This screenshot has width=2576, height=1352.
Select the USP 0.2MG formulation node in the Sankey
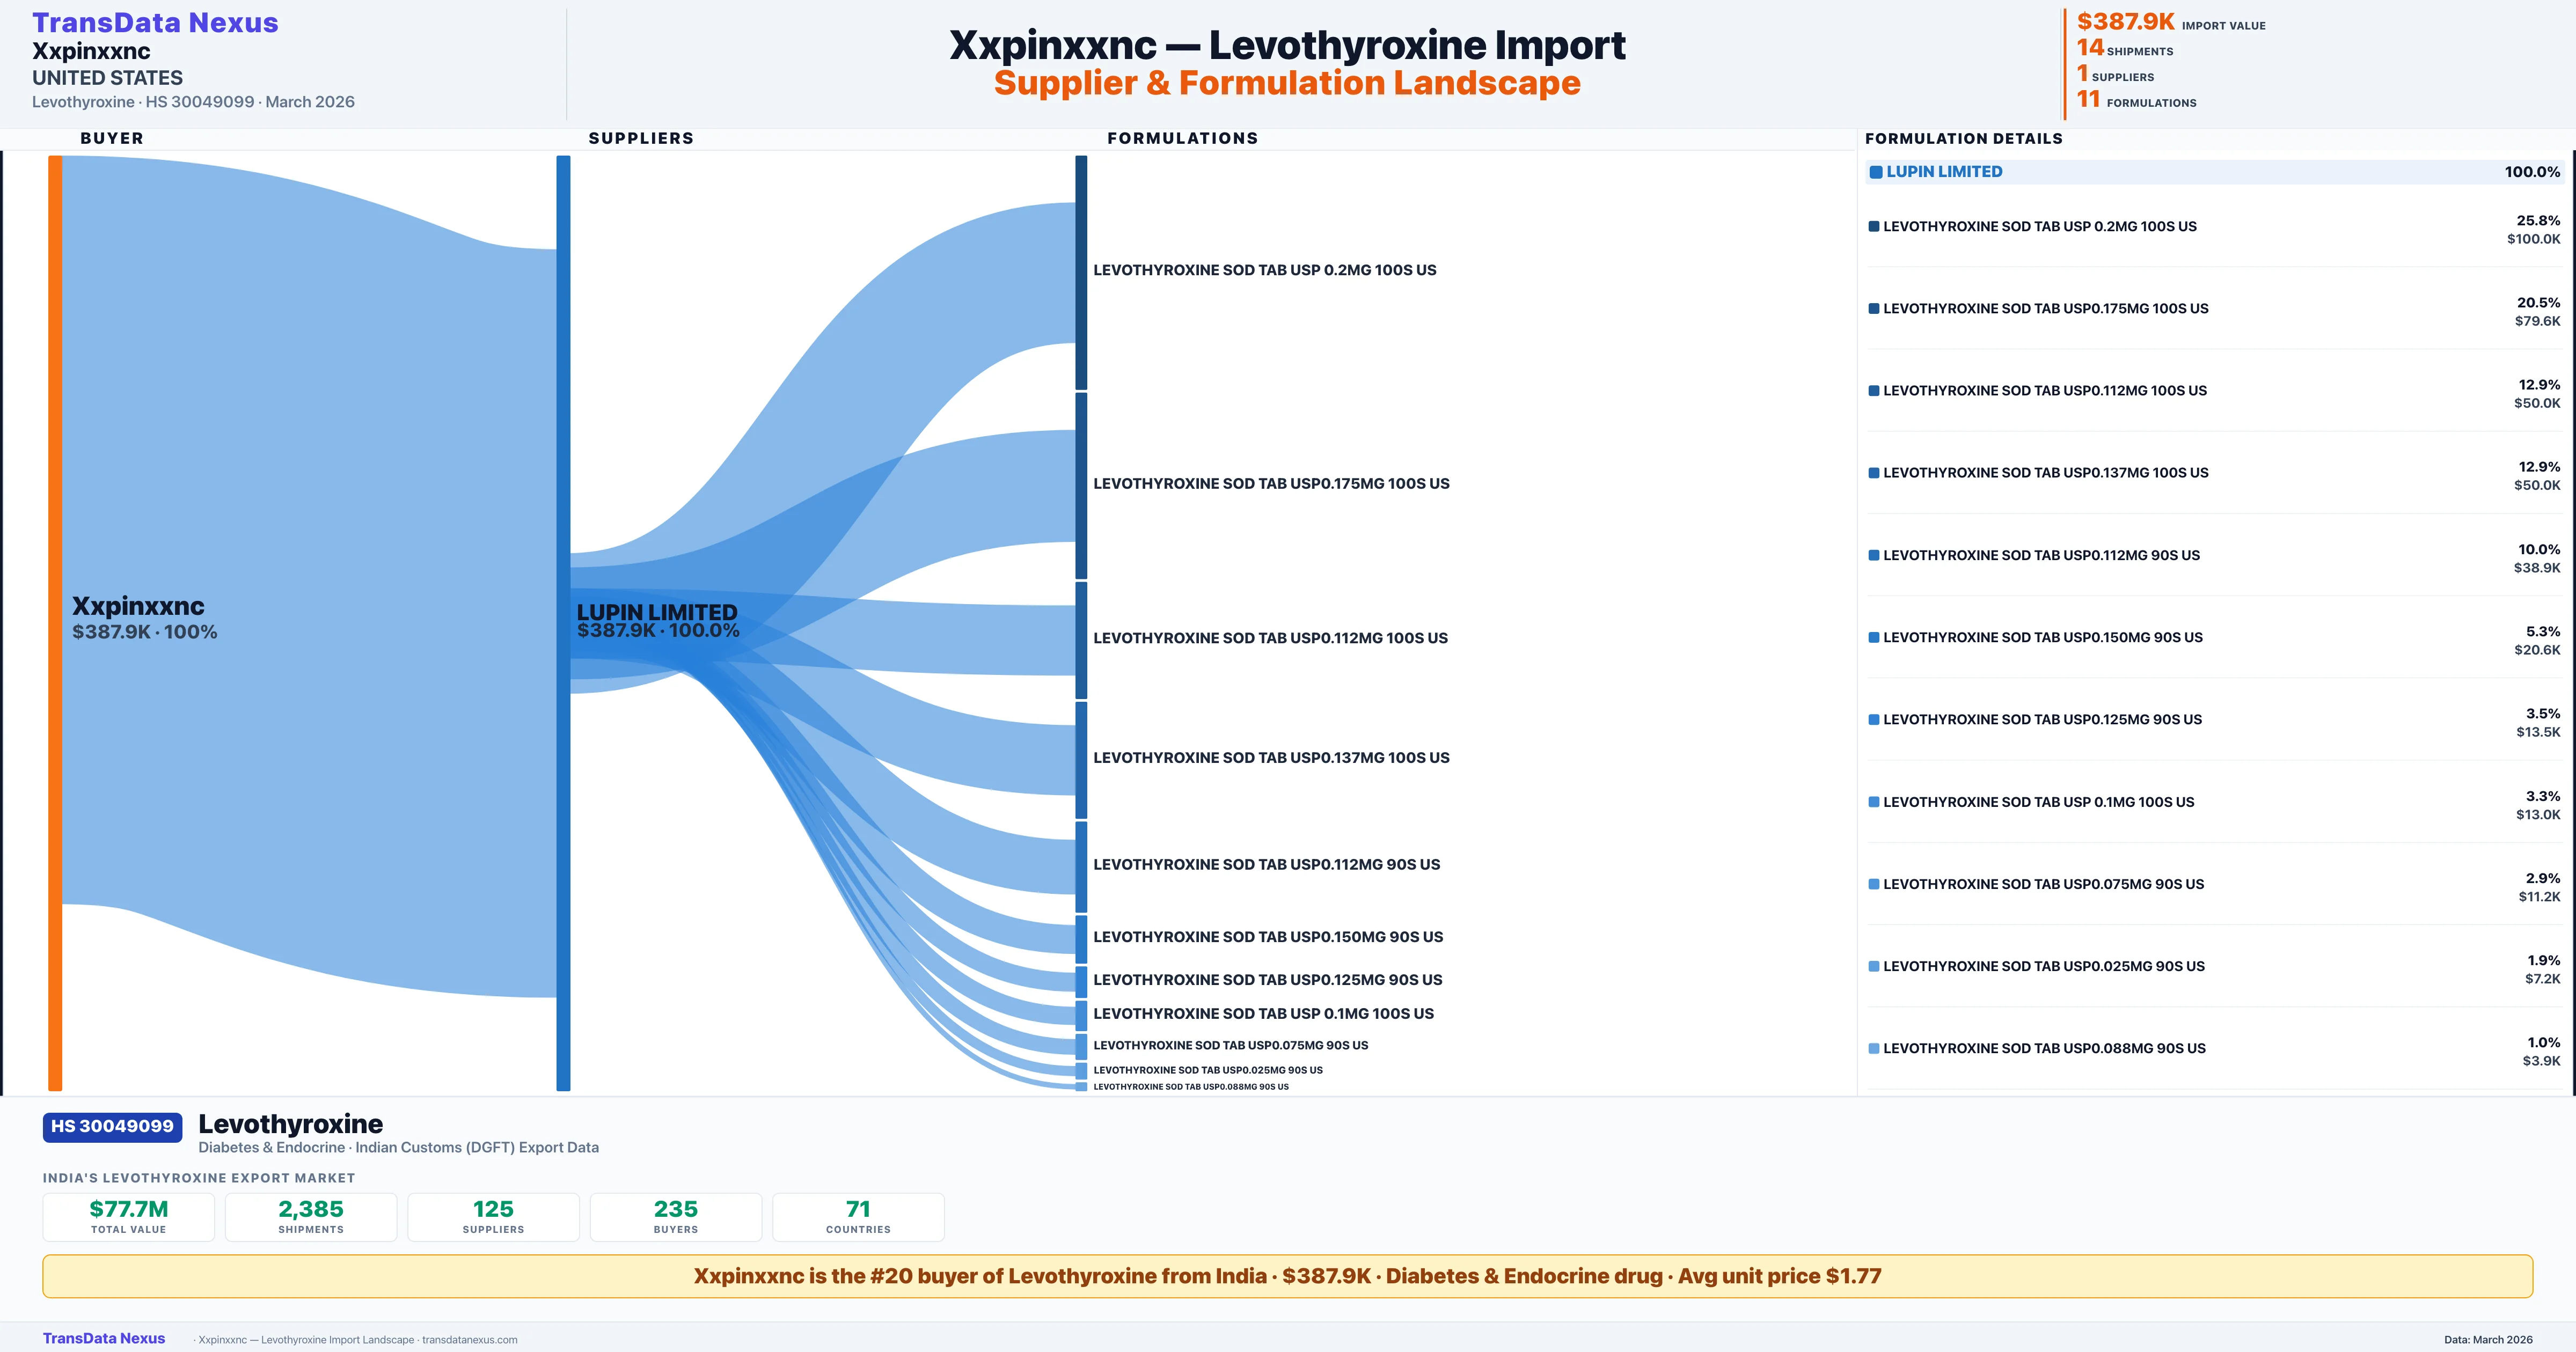click(1080, 270)
